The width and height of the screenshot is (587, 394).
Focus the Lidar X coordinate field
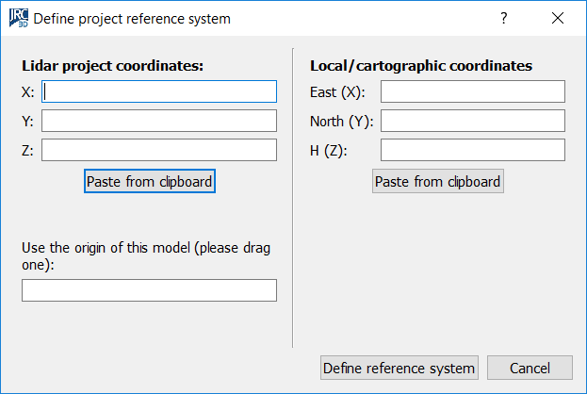coord(158,91)
